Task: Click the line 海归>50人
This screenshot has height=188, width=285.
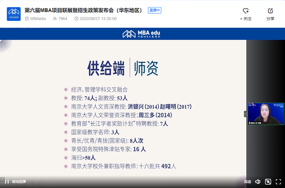Action: pyautogui.click(x=83, y=158)
